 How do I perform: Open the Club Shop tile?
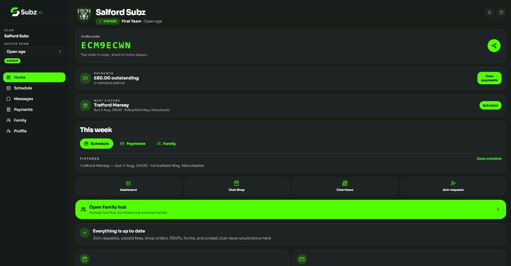coord(237,186)
